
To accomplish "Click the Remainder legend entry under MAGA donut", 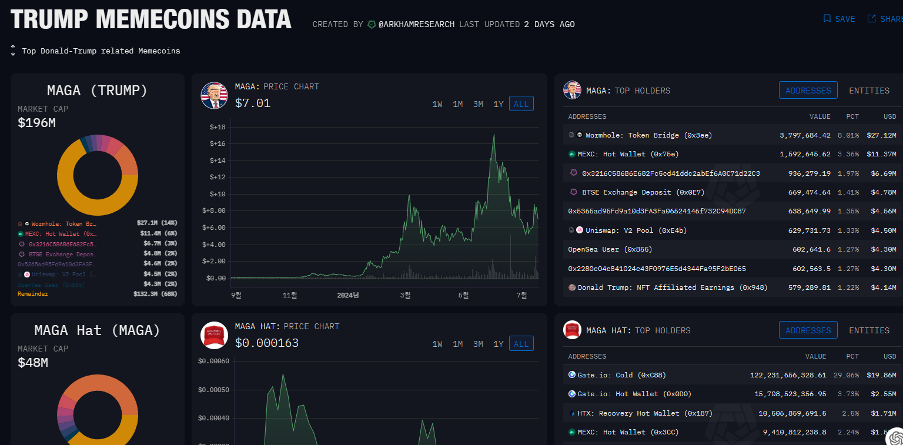I will 33,293.
